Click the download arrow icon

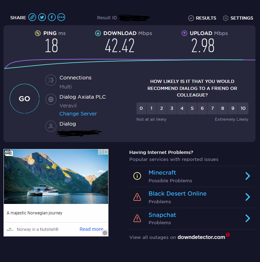[x=98, y=33]
